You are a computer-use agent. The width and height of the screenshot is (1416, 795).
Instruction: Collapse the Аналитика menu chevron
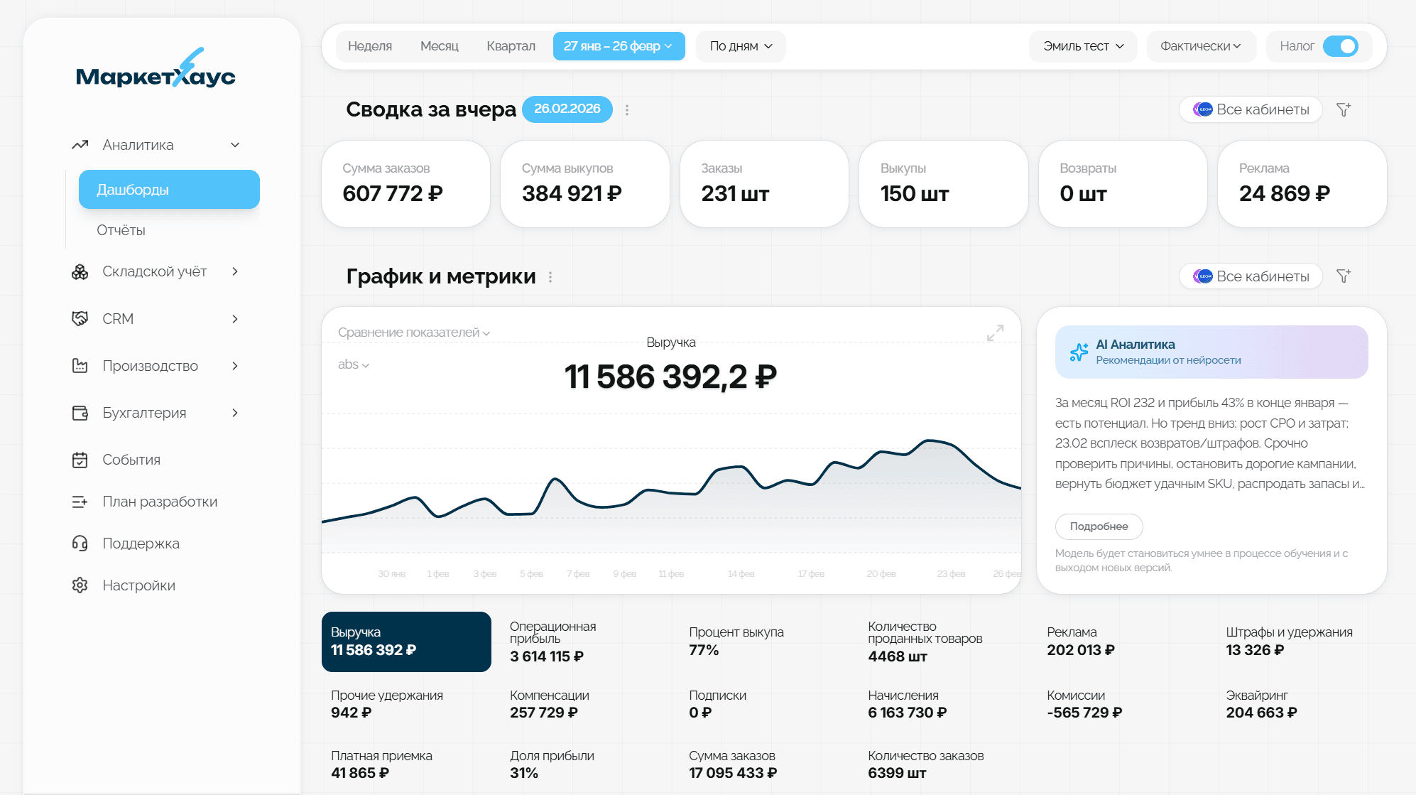tap(235, 145)
